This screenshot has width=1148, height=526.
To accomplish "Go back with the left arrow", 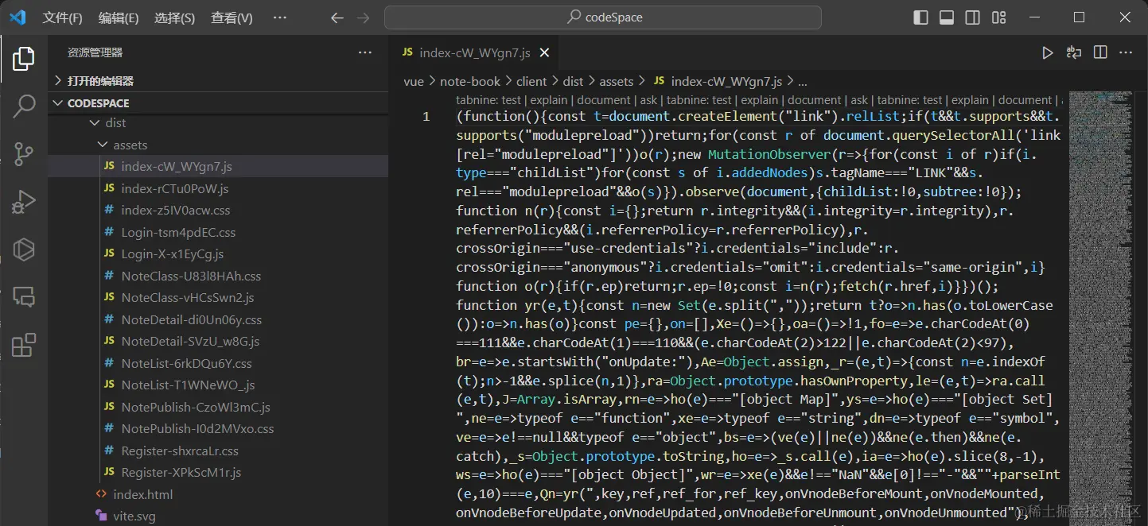I will pyautogui.click(x=337, y=17).
